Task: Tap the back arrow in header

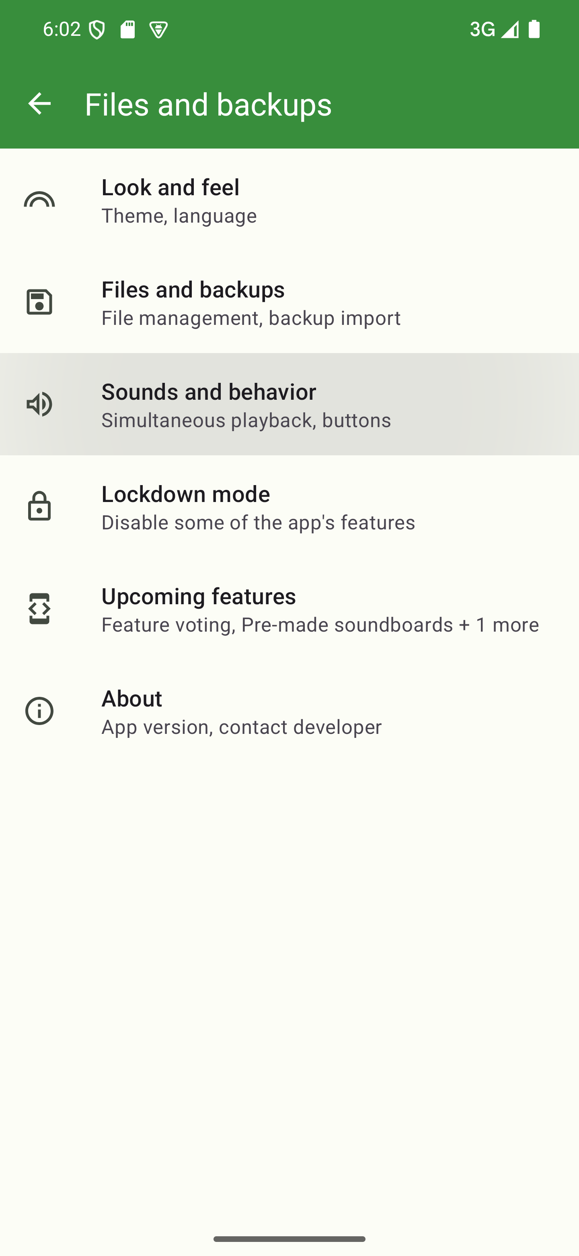Action: point(39,104)
